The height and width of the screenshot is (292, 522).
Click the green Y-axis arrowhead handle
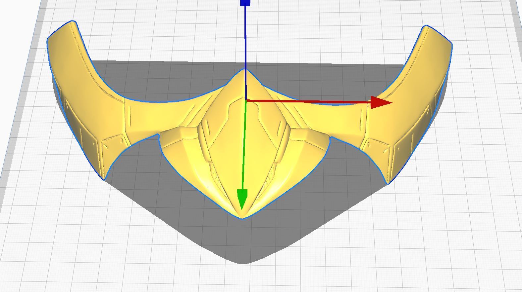click(242, 200)
